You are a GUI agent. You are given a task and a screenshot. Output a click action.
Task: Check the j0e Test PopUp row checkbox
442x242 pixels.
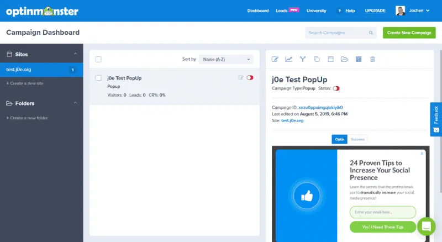[98, 78]
